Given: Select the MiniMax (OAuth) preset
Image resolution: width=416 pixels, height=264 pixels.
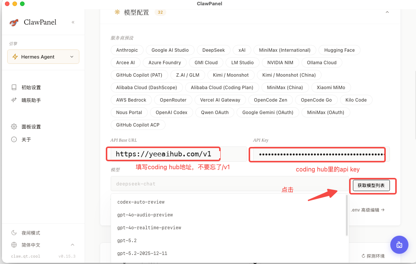Looking at the screenshot, I should [326, 113].
